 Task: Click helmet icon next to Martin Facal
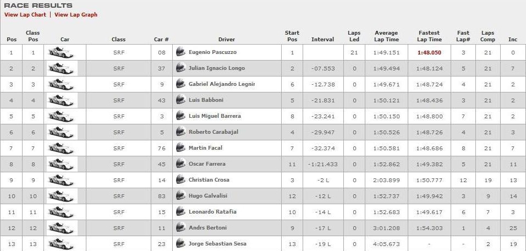point(180,148)
